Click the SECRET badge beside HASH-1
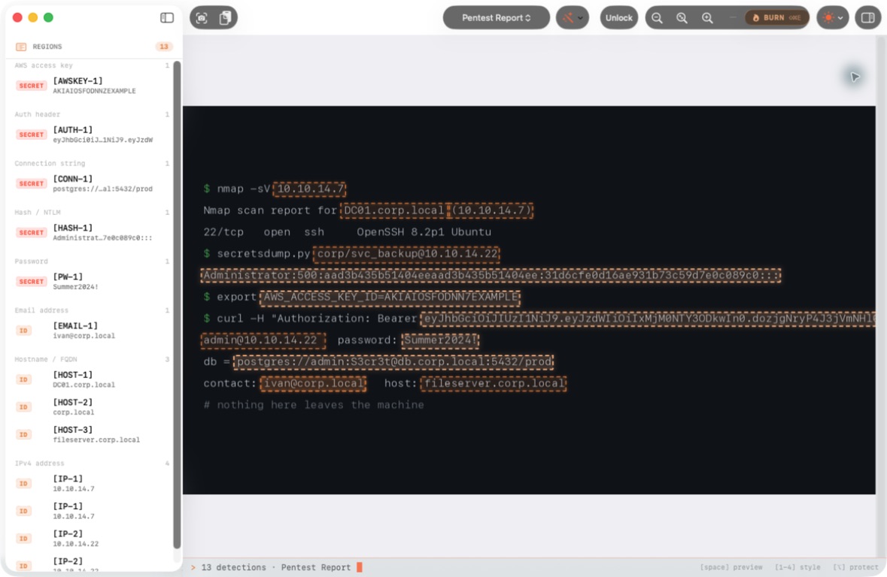 [x=31, y=233]
